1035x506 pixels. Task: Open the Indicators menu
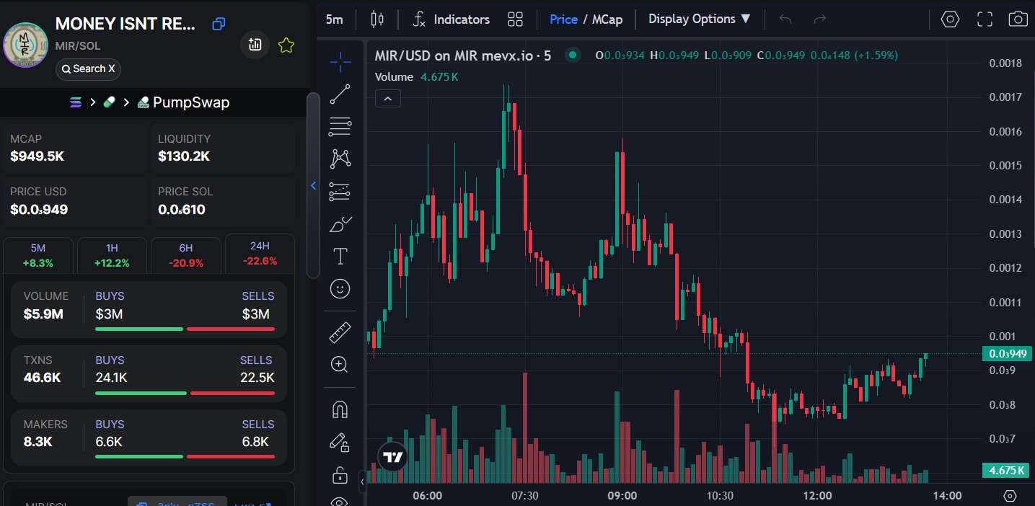point(451,19)
